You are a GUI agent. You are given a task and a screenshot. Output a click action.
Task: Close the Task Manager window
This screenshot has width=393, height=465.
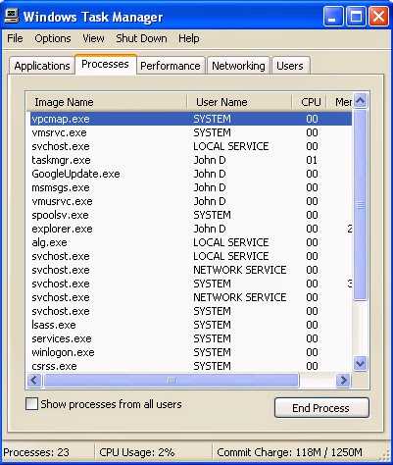378,17
